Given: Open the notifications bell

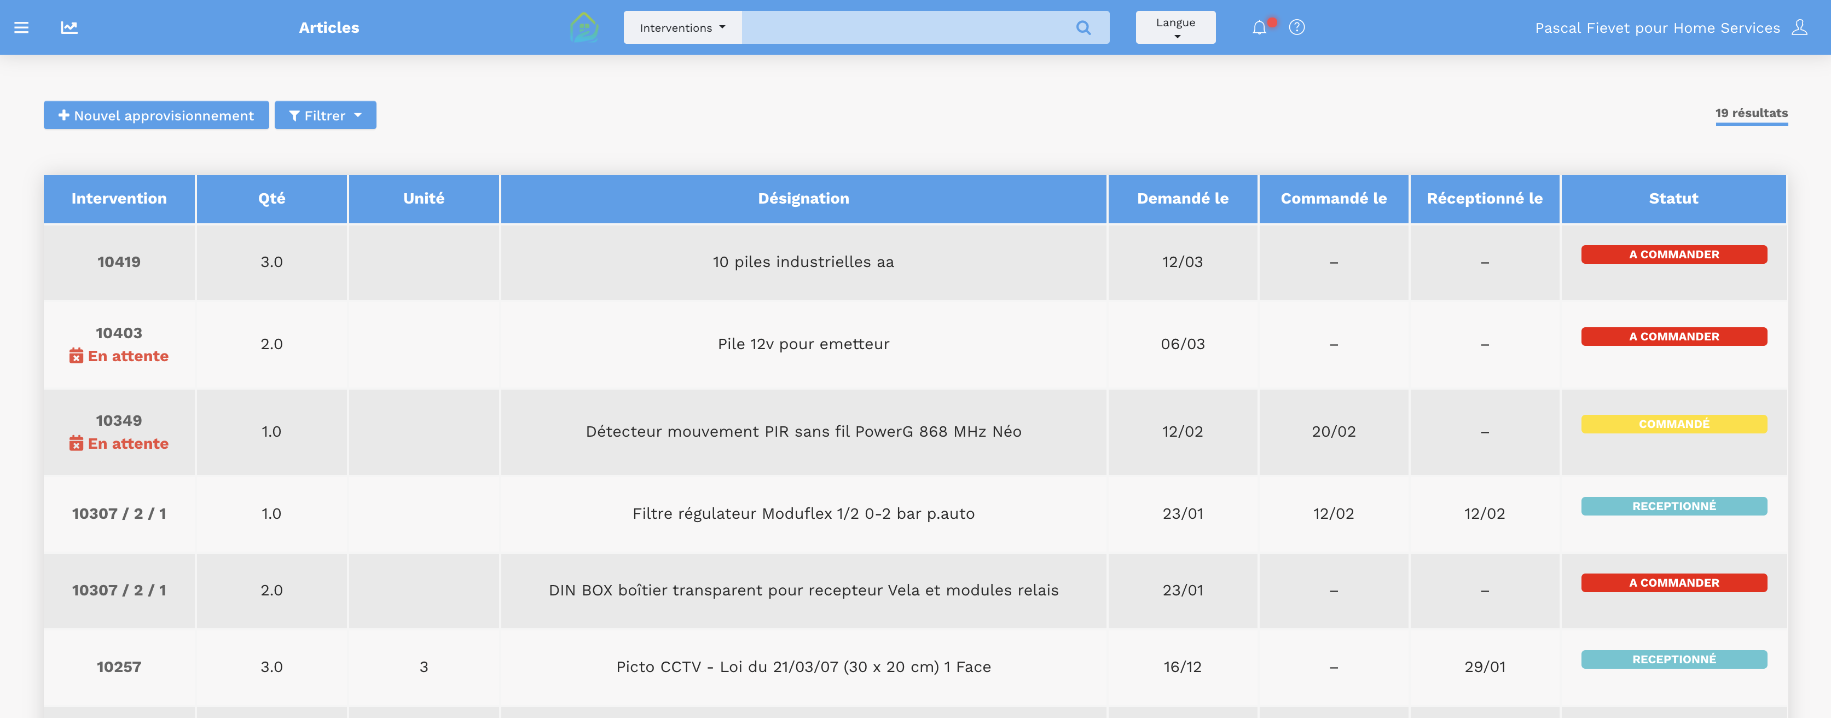Looking at the screenshot, I should (x=1259, y=28).
